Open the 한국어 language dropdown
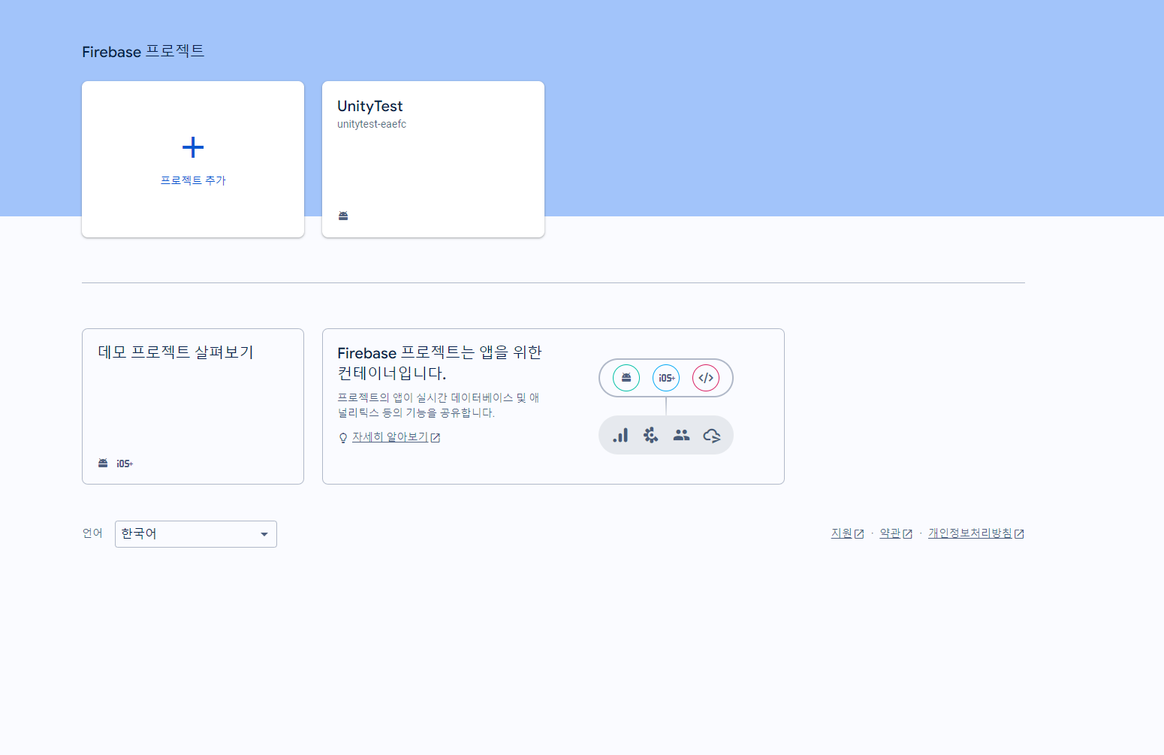Viewport: 1164px width, 755px height. click(x=196, y=534)
